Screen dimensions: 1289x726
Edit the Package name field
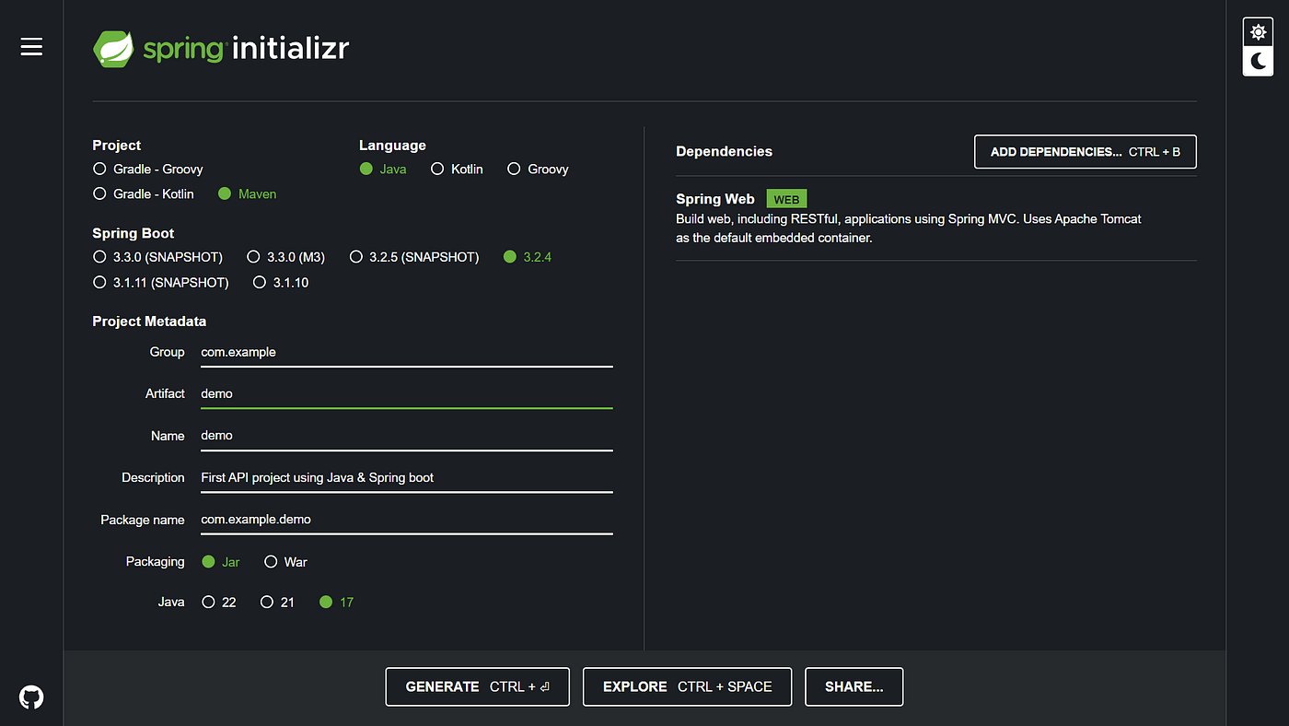[407, 520]
